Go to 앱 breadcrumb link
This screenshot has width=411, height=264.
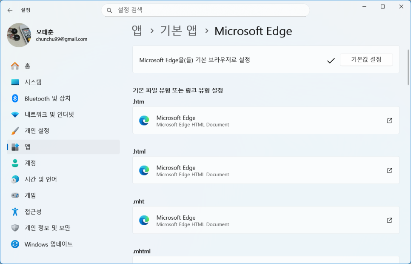tap(137, 31)
